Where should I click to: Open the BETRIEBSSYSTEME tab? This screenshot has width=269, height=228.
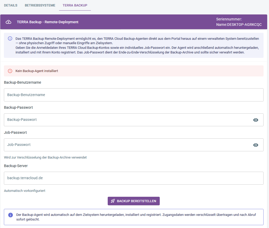click(40, 5)
